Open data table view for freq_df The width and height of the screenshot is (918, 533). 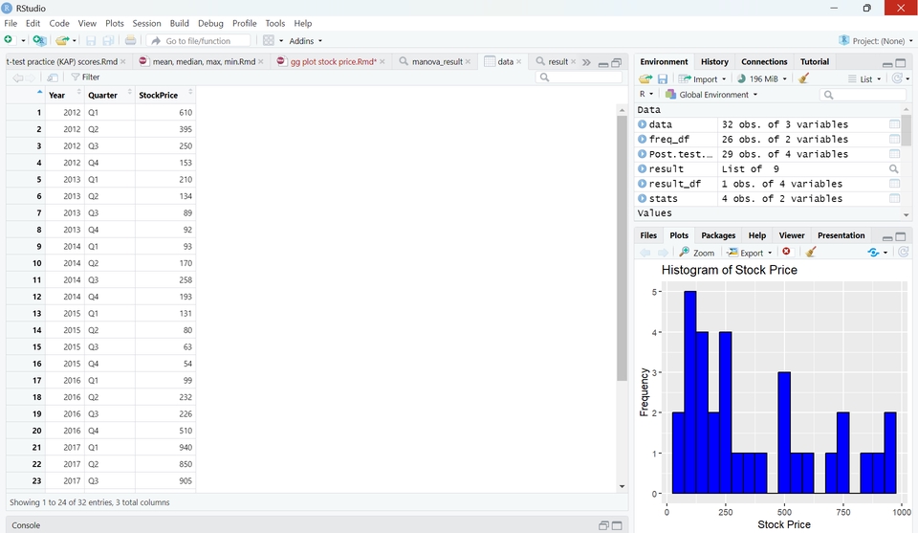point(894,140)
